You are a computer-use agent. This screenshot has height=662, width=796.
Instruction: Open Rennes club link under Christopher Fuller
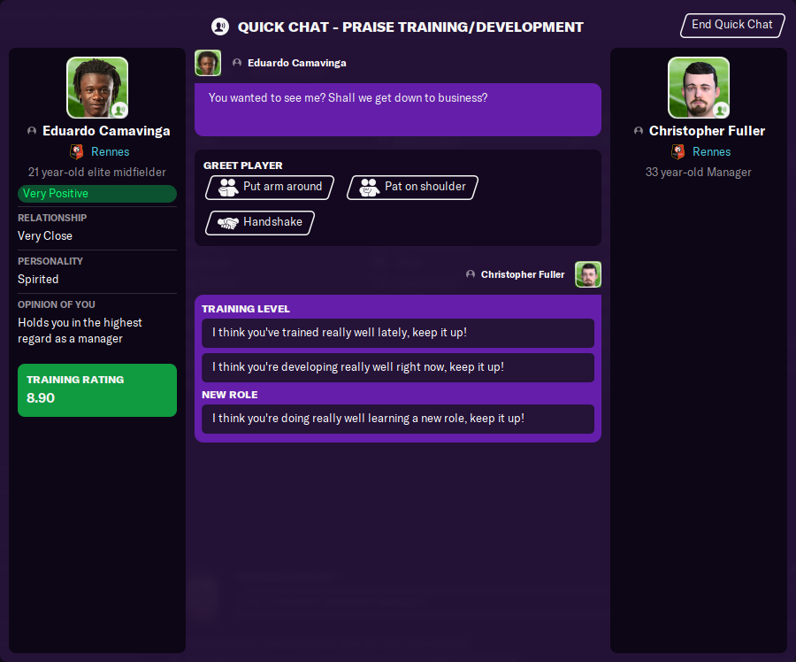click(x=711, y=152)
